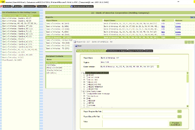This screenshot has height=130, width=195.
Task: Click the Regions input field
Action: click(130, 62)
